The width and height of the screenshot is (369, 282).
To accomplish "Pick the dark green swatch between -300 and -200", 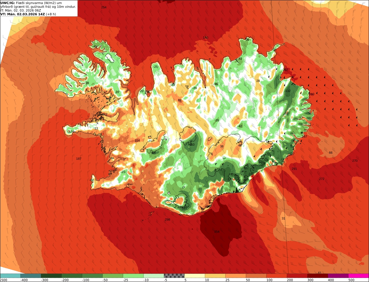I will coord(51,276).
